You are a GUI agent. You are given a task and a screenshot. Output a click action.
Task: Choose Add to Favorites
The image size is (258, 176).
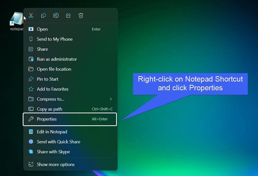pyautogui.click(x=70, y=89)
